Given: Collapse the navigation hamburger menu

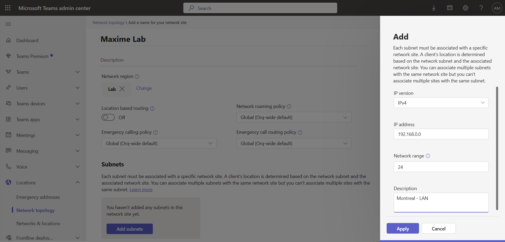Looking at the screenshot, I should tap(8, 24).
